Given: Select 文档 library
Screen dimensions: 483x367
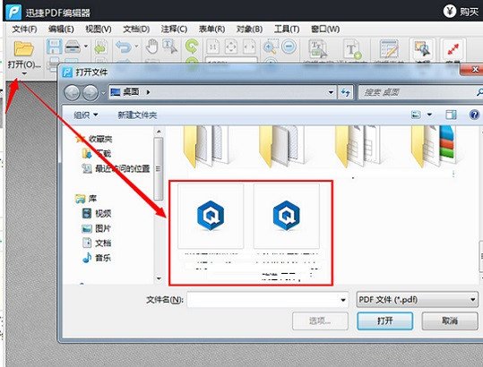Looking at the screenshot, I should click(x=103, y=243).
